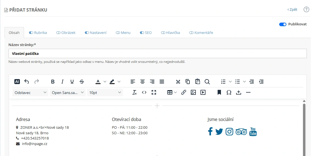This screenshot has height=156, width=314.
Task: Open the text color picker arrow
Action: 105,82
